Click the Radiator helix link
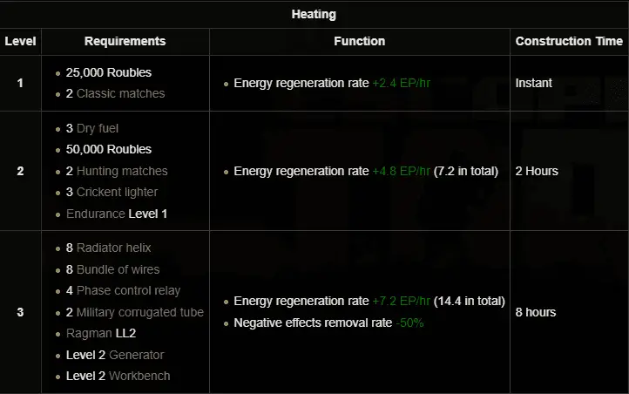The image size is (629, 394). pos(113,248)
